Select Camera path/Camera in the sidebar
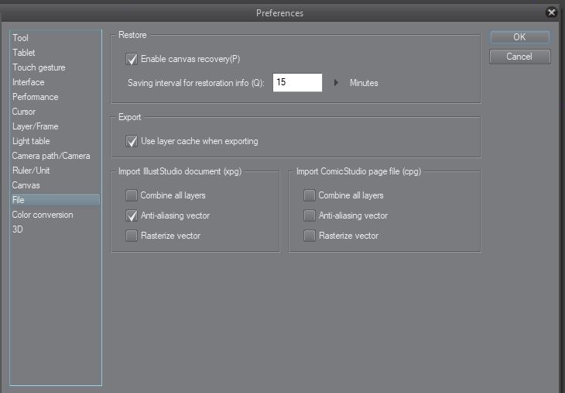565x393 pixels. click(x=51, y=156)
